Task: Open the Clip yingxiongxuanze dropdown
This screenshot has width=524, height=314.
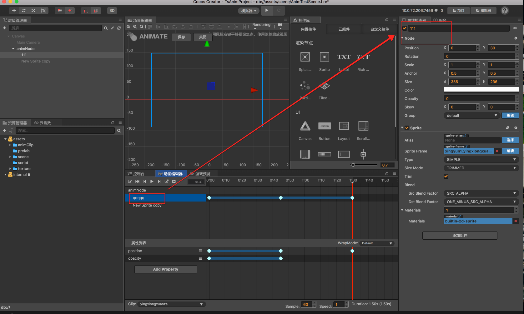Action: pos(172,304)
